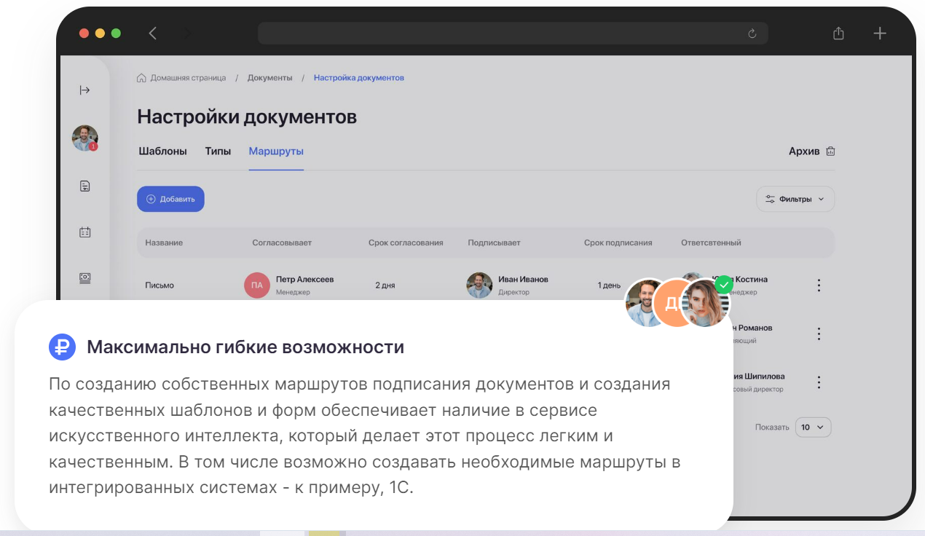This screenshot has height=536, width=925.
Task: Click the Добавить button
Action: [x=170, y=199]
